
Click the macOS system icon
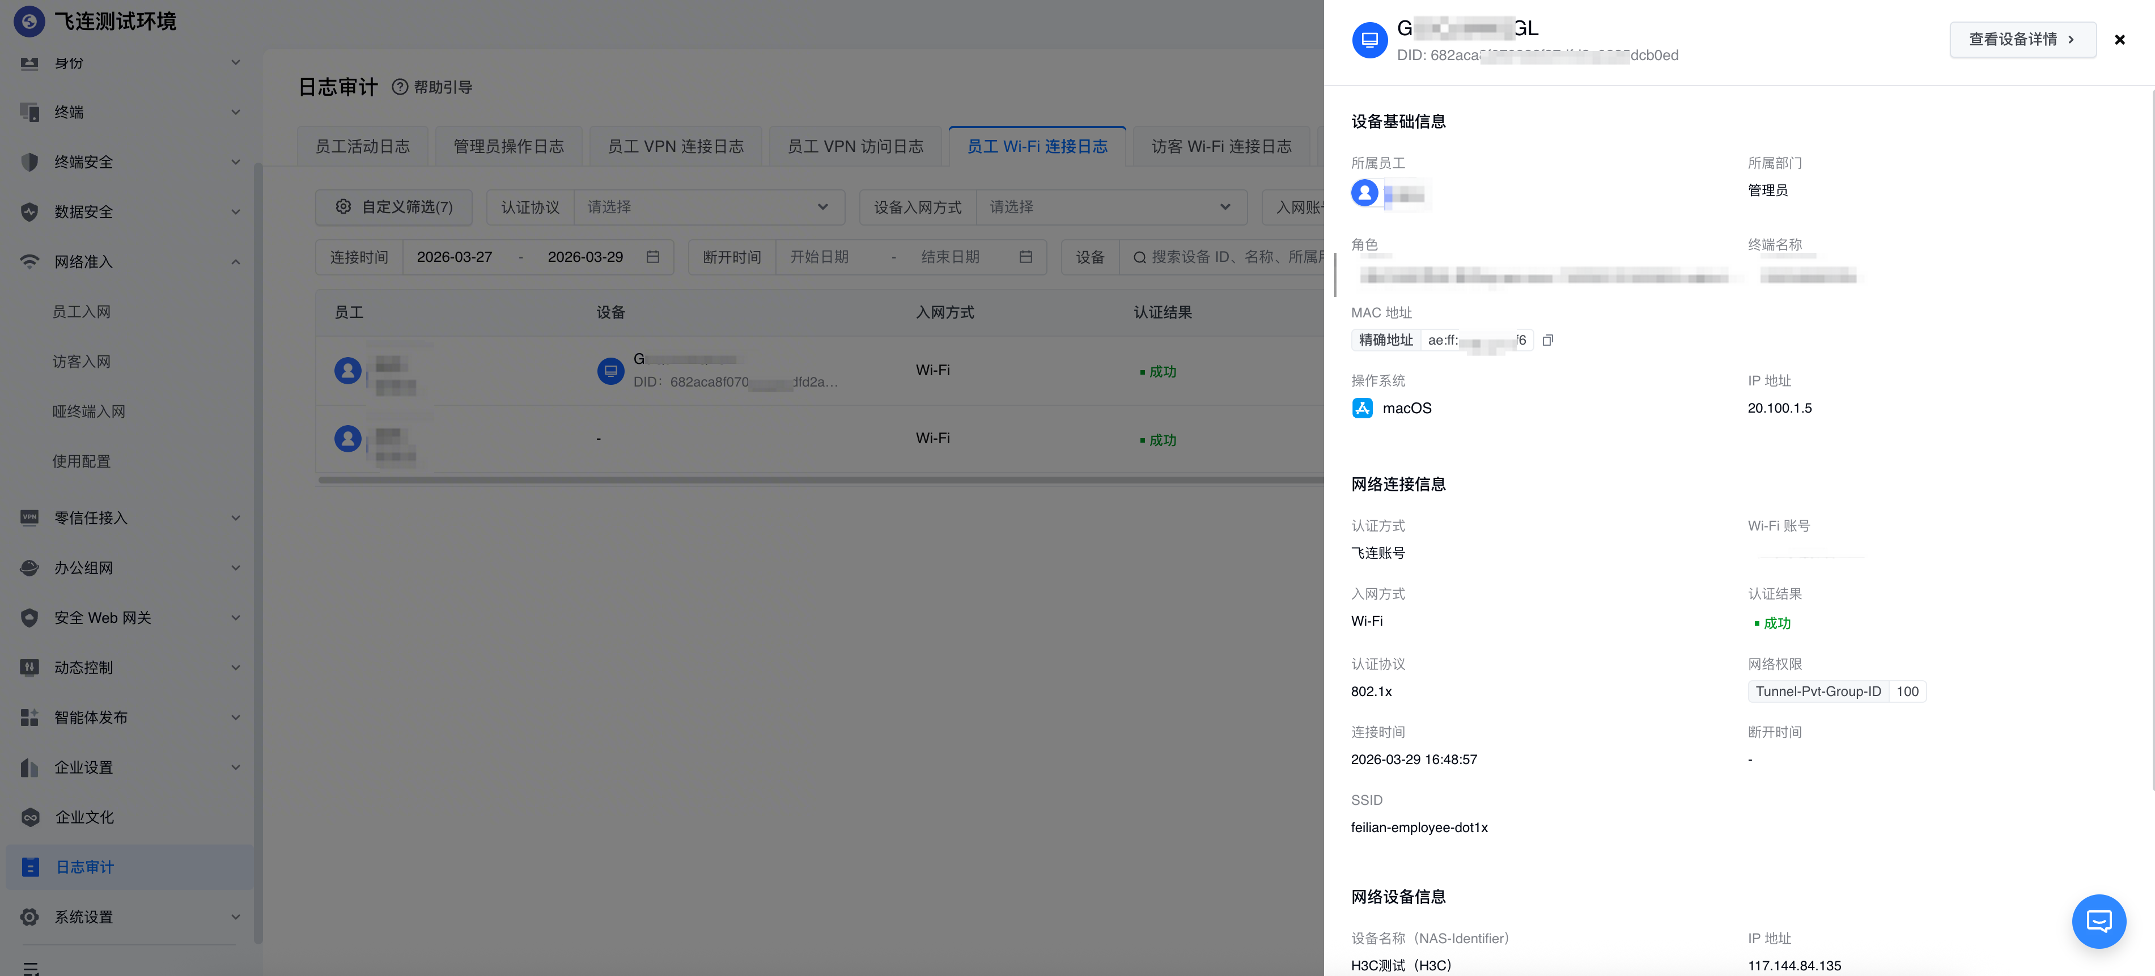[1362, 408]
